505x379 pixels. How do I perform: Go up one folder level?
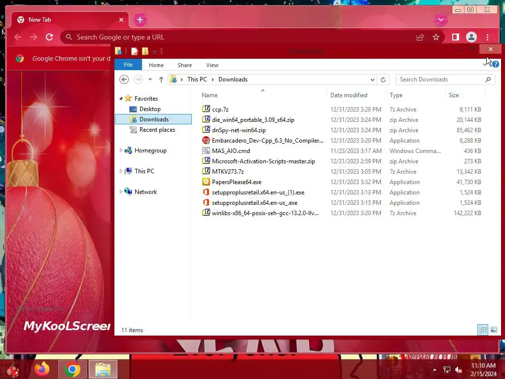coord(161,79)
